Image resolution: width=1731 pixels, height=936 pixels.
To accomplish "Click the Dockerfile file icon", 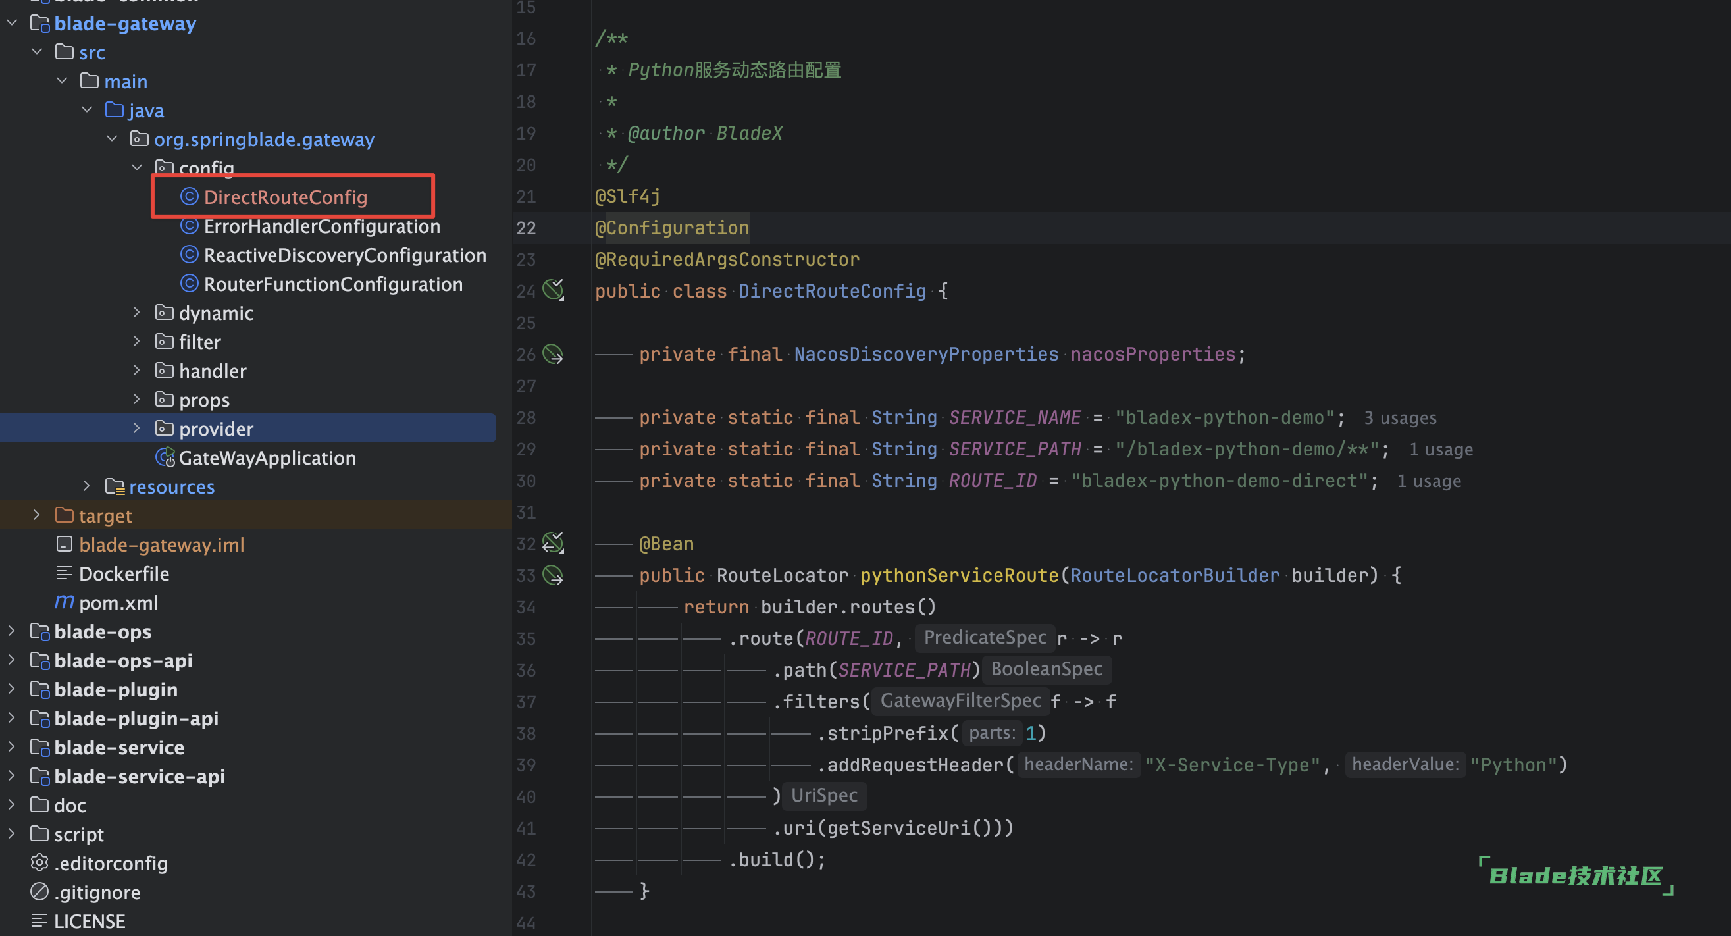I will 65,573.
